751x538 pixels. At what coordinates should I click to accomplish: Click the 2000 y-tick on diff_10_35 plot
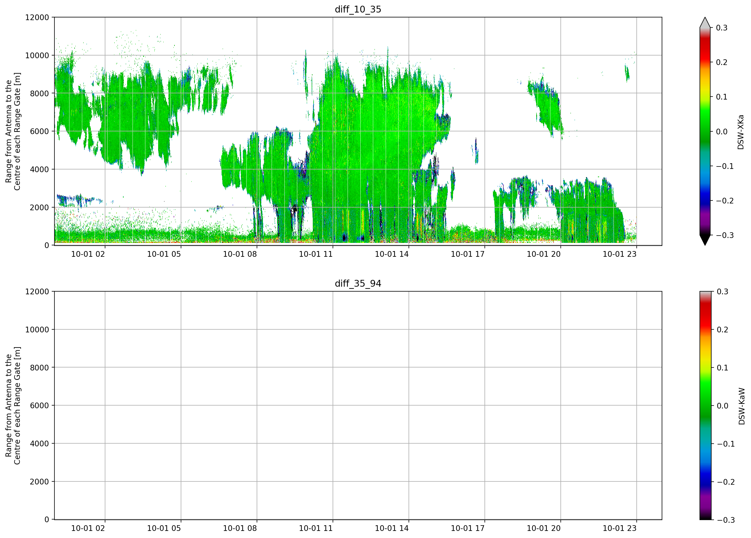pos(39,208)
